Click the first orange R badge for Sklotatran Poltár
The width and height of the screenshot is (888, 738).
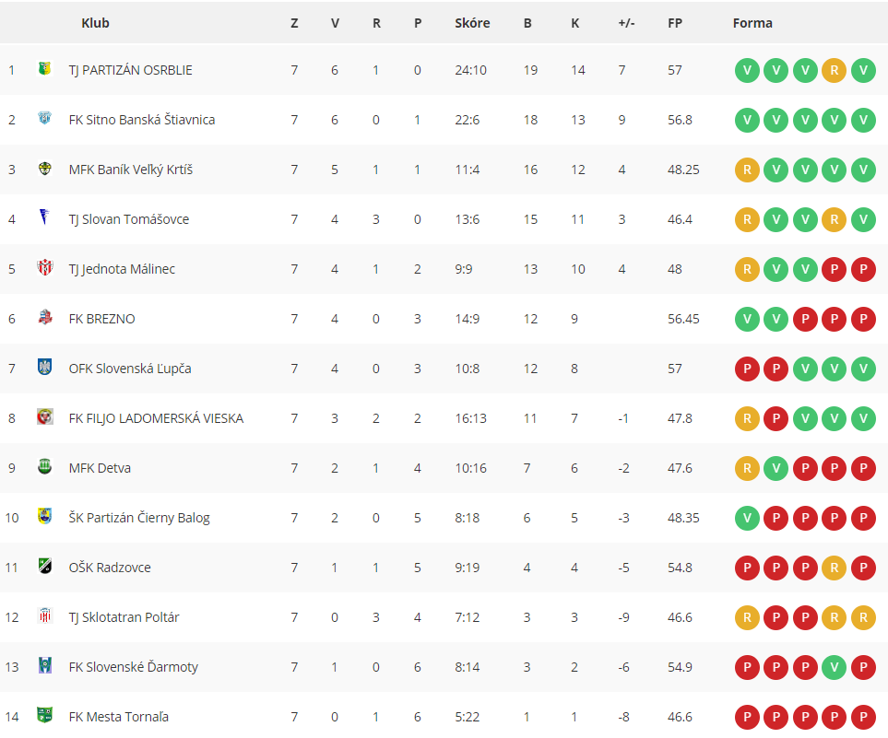(747, 617)
